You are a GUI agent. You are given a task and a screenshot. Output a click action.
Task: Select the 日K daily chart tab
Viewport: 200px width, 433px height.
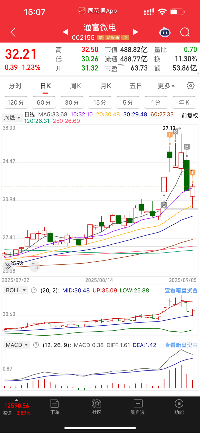(x=46, y=86)
